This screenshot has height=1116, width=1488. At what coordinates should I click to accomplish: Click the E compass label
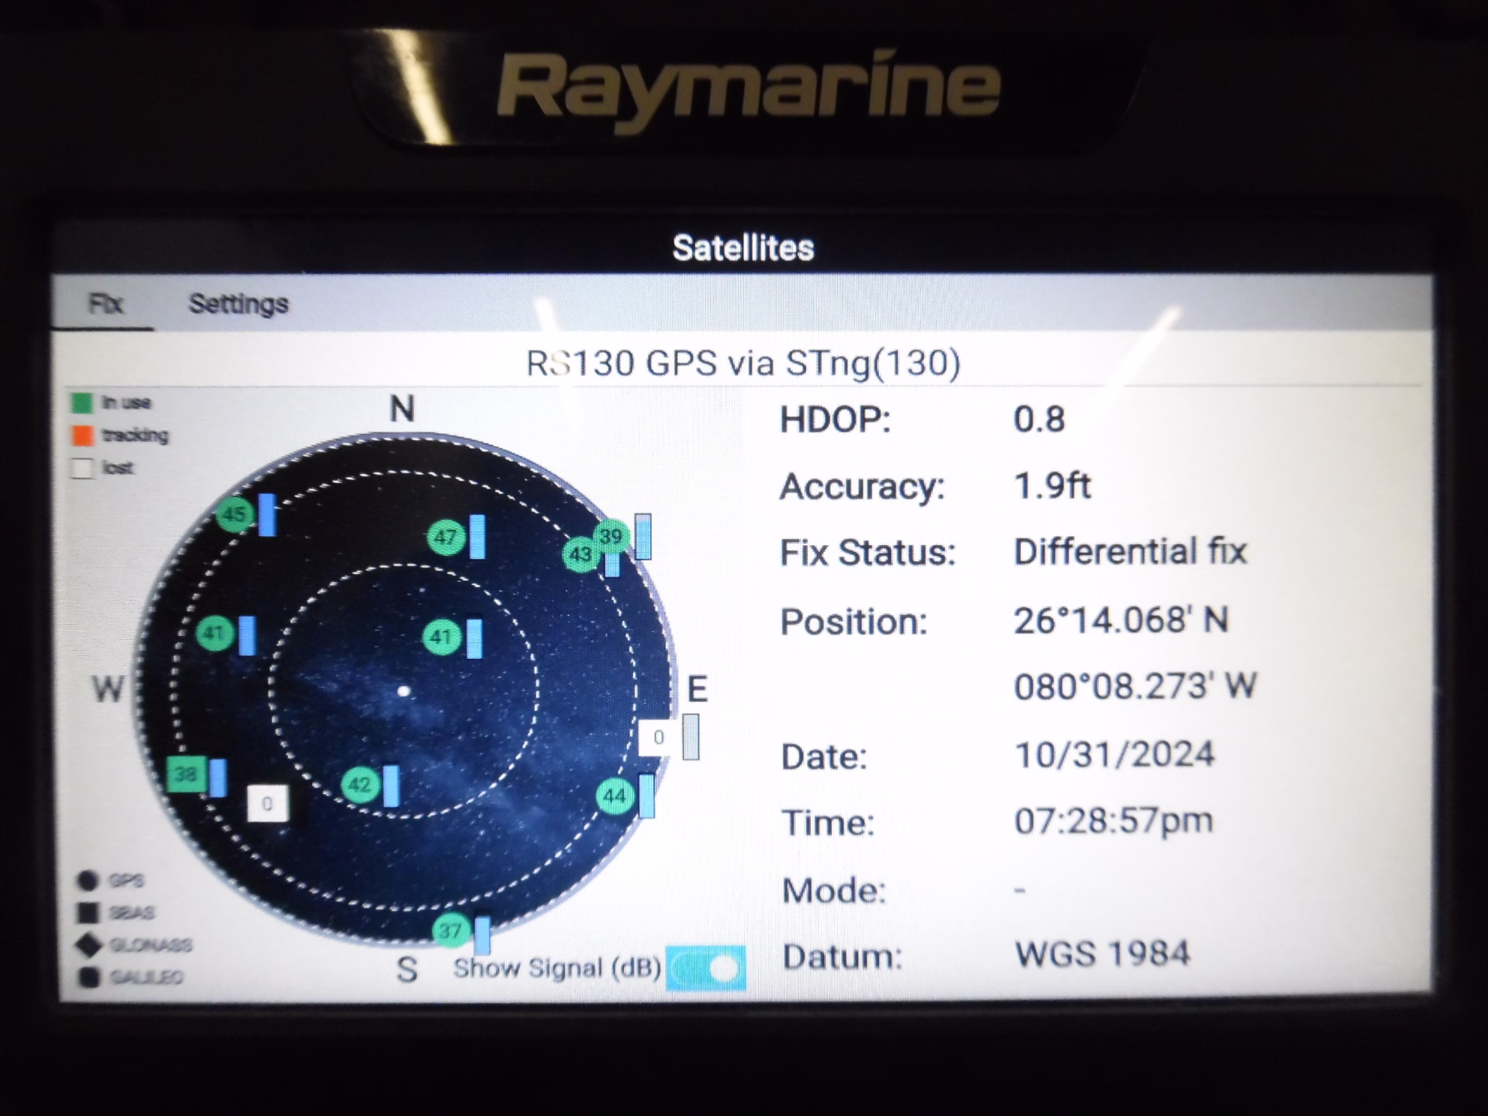pos(697,689)
